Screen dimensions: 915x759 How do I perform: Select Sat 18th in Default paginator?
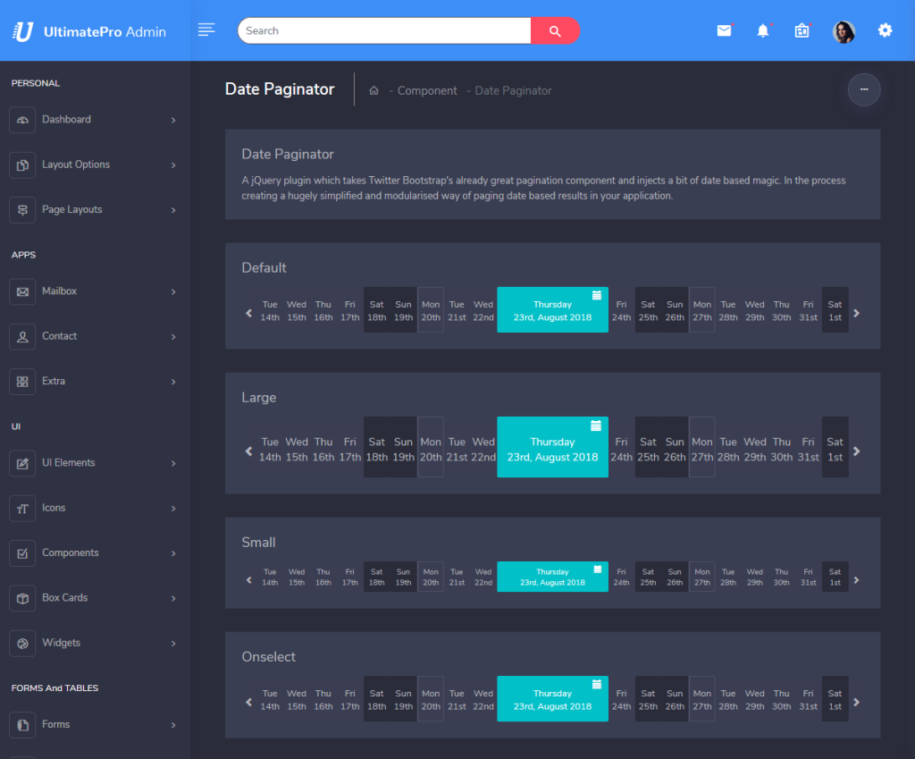click(x=377, y=310)
